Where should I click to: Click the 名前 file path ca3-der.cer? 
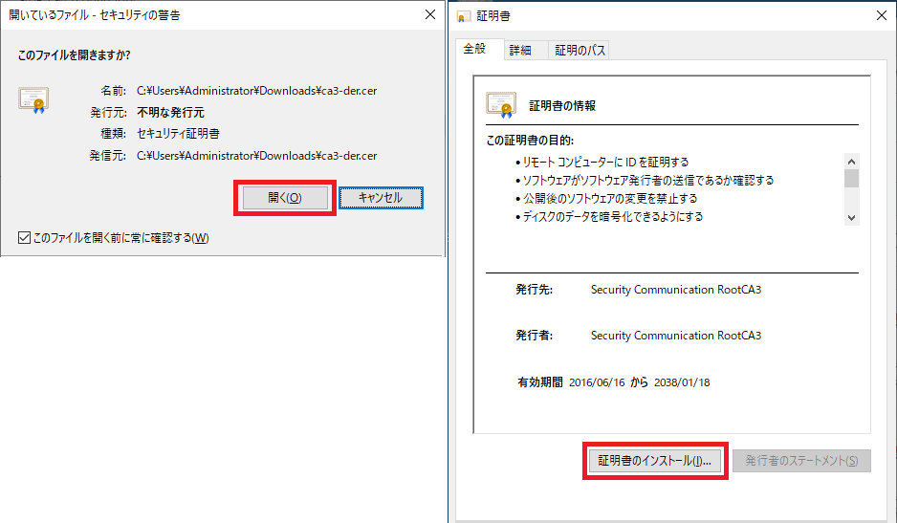coord(256,91)
